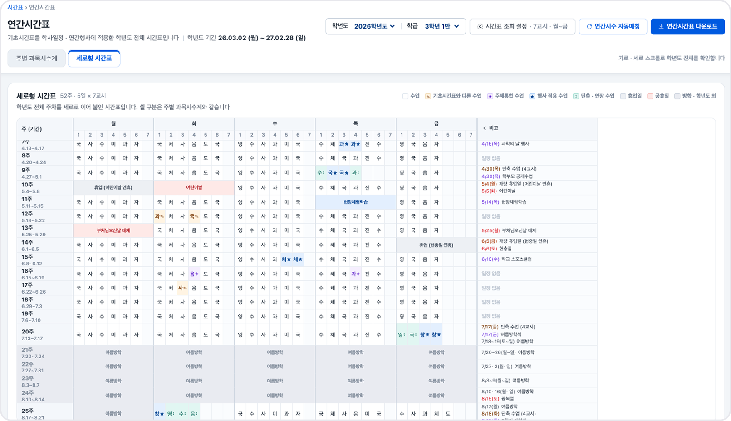Select week 16 Tuesday 음 diamond-marked cell

pos(194,274)
